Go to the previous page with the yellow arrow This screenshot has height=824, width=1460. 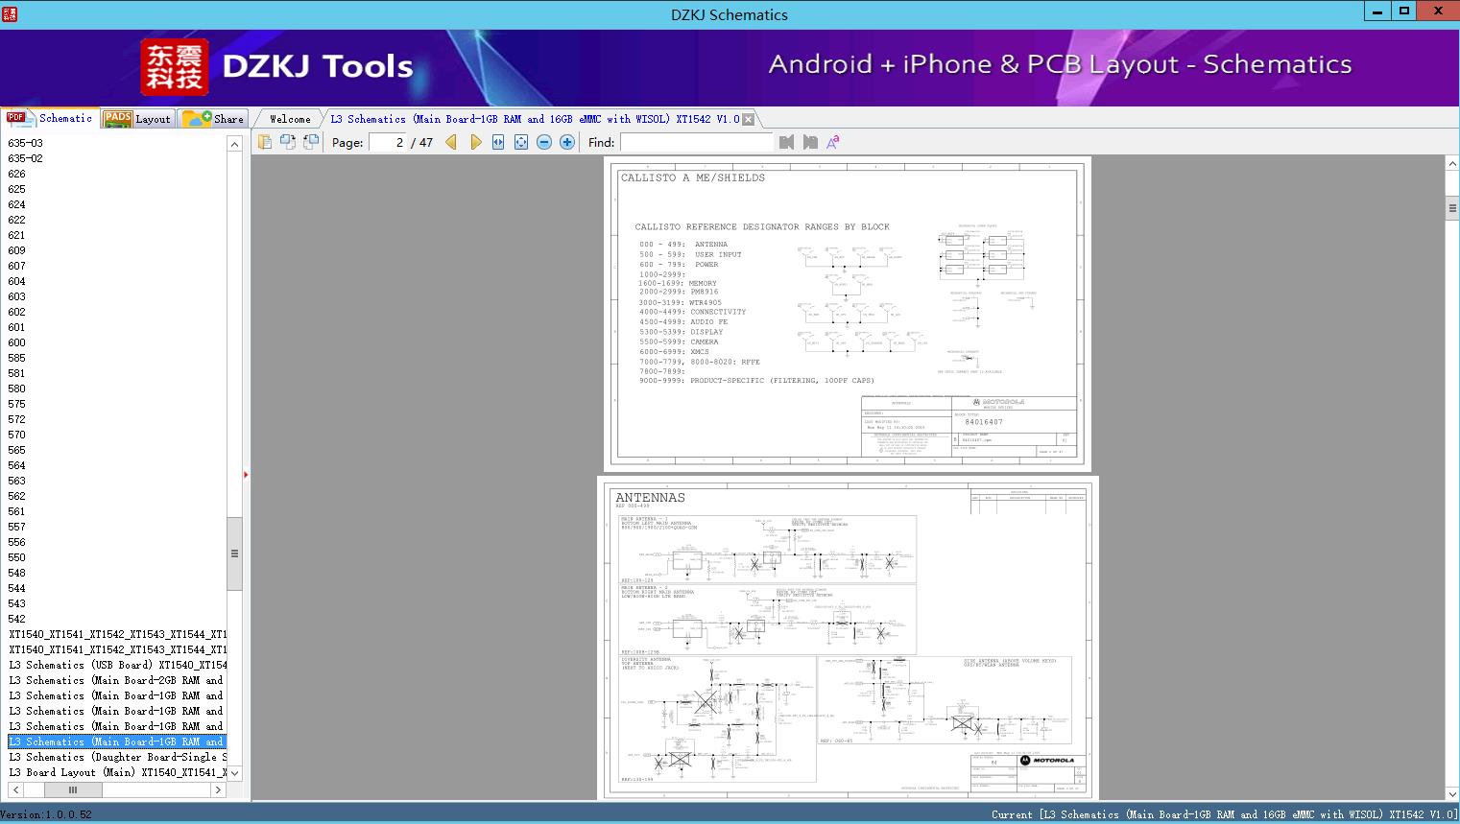tap(451, 141)
